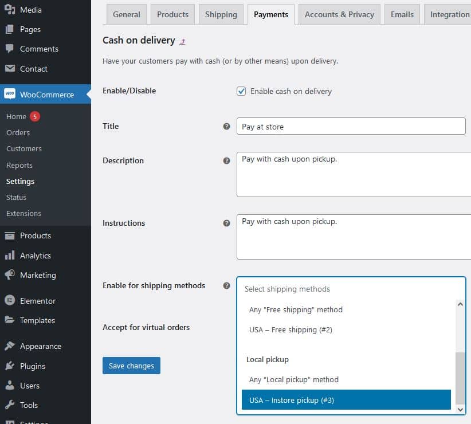Switch to the Products settings tab
471x424 pixels.
172,14
